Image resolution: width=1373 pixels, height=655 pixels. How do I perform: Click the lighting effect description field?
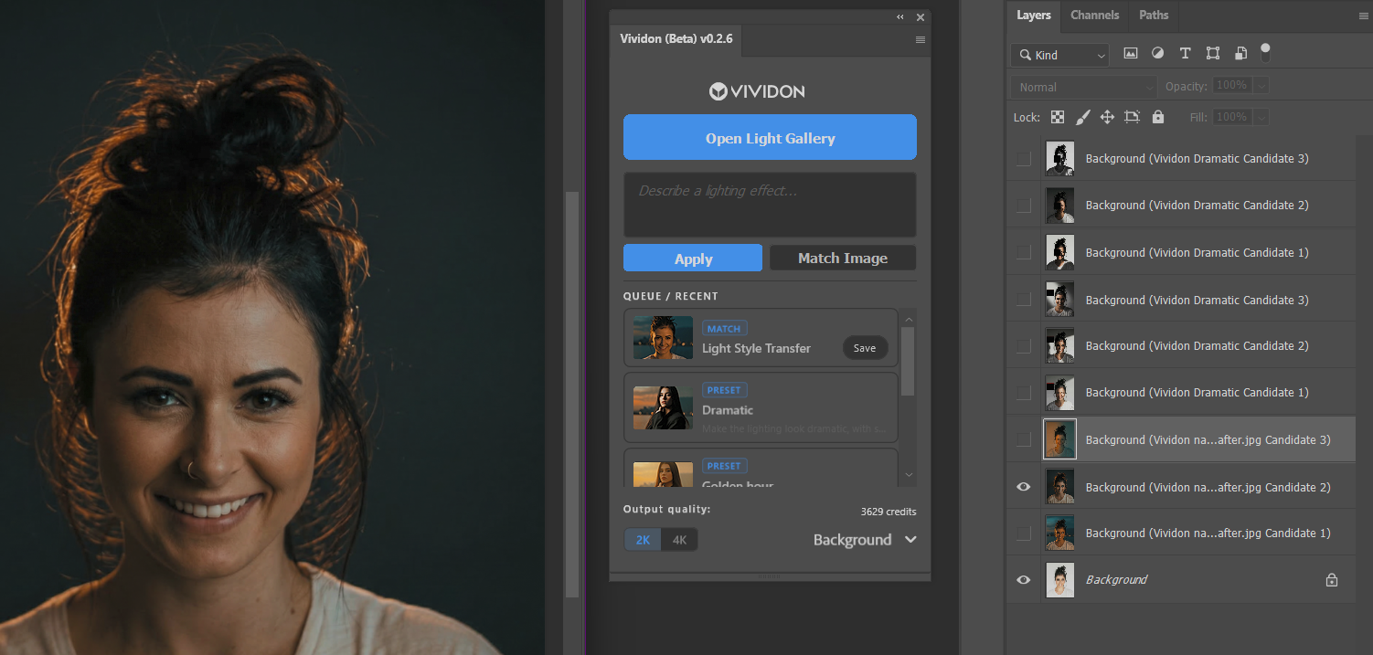pyautogui.click(x=770, y=204)
